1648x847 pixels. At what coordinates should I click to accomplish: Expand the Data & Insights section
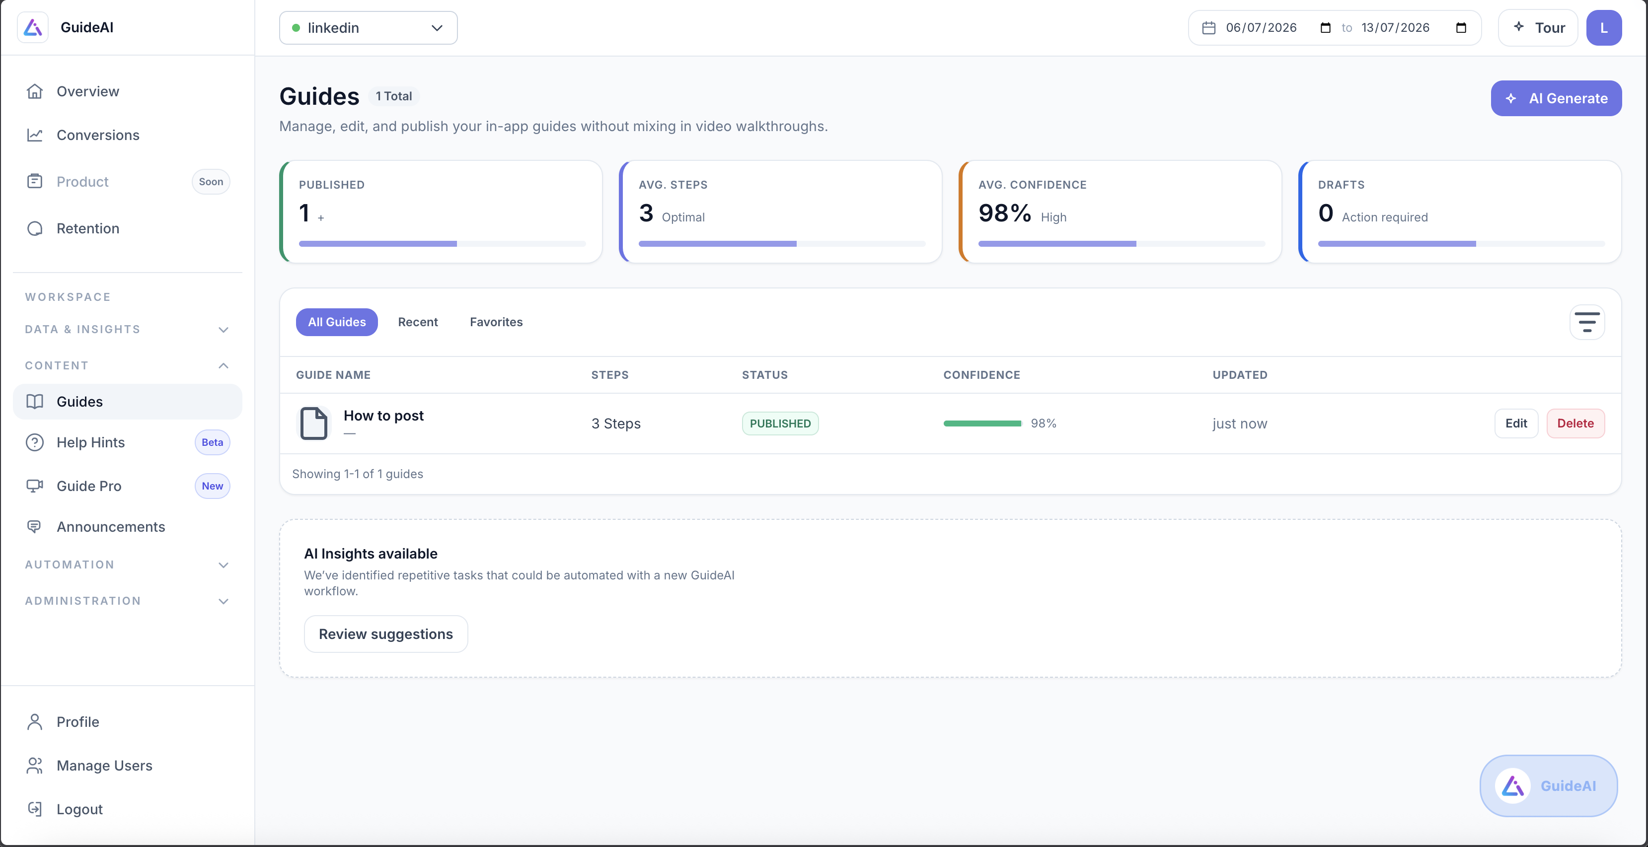tap(127, 330)
